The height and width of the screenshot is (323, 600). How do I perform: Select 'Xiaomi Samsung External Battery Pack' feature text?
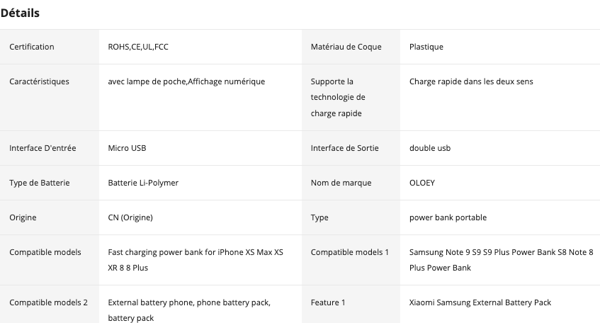tap(480, 302)
